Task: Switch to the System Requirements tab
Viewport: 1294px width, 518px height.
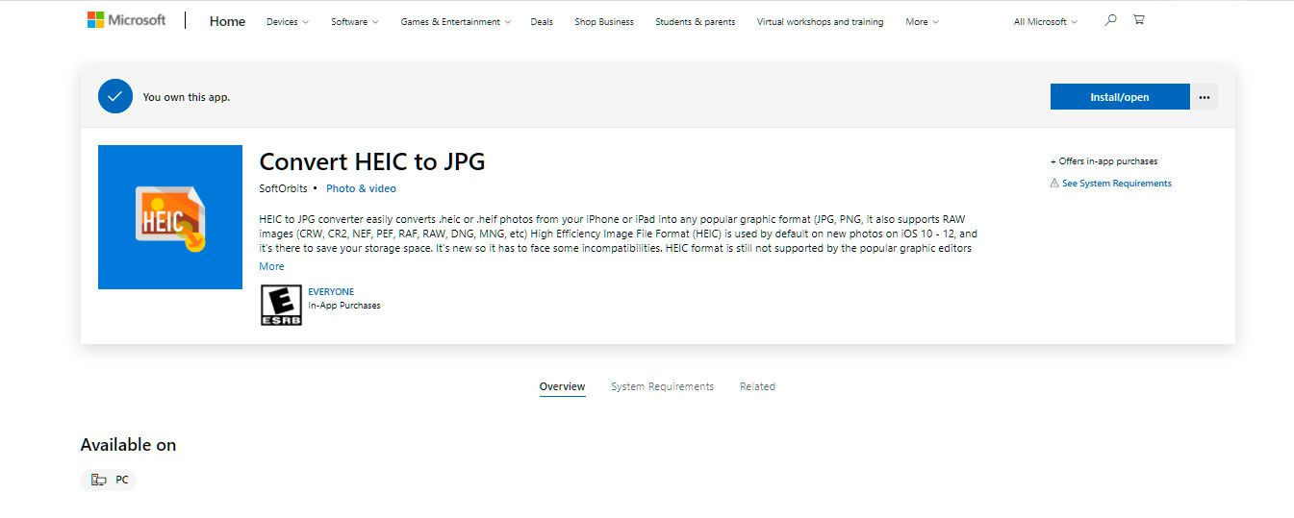Action: click(662, 386)
